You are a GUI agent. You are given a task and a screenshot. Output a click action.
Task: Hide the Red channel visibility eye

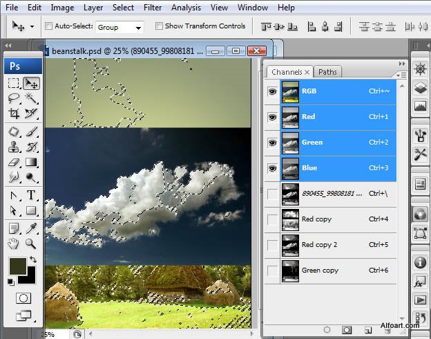[x=272, y=117]
